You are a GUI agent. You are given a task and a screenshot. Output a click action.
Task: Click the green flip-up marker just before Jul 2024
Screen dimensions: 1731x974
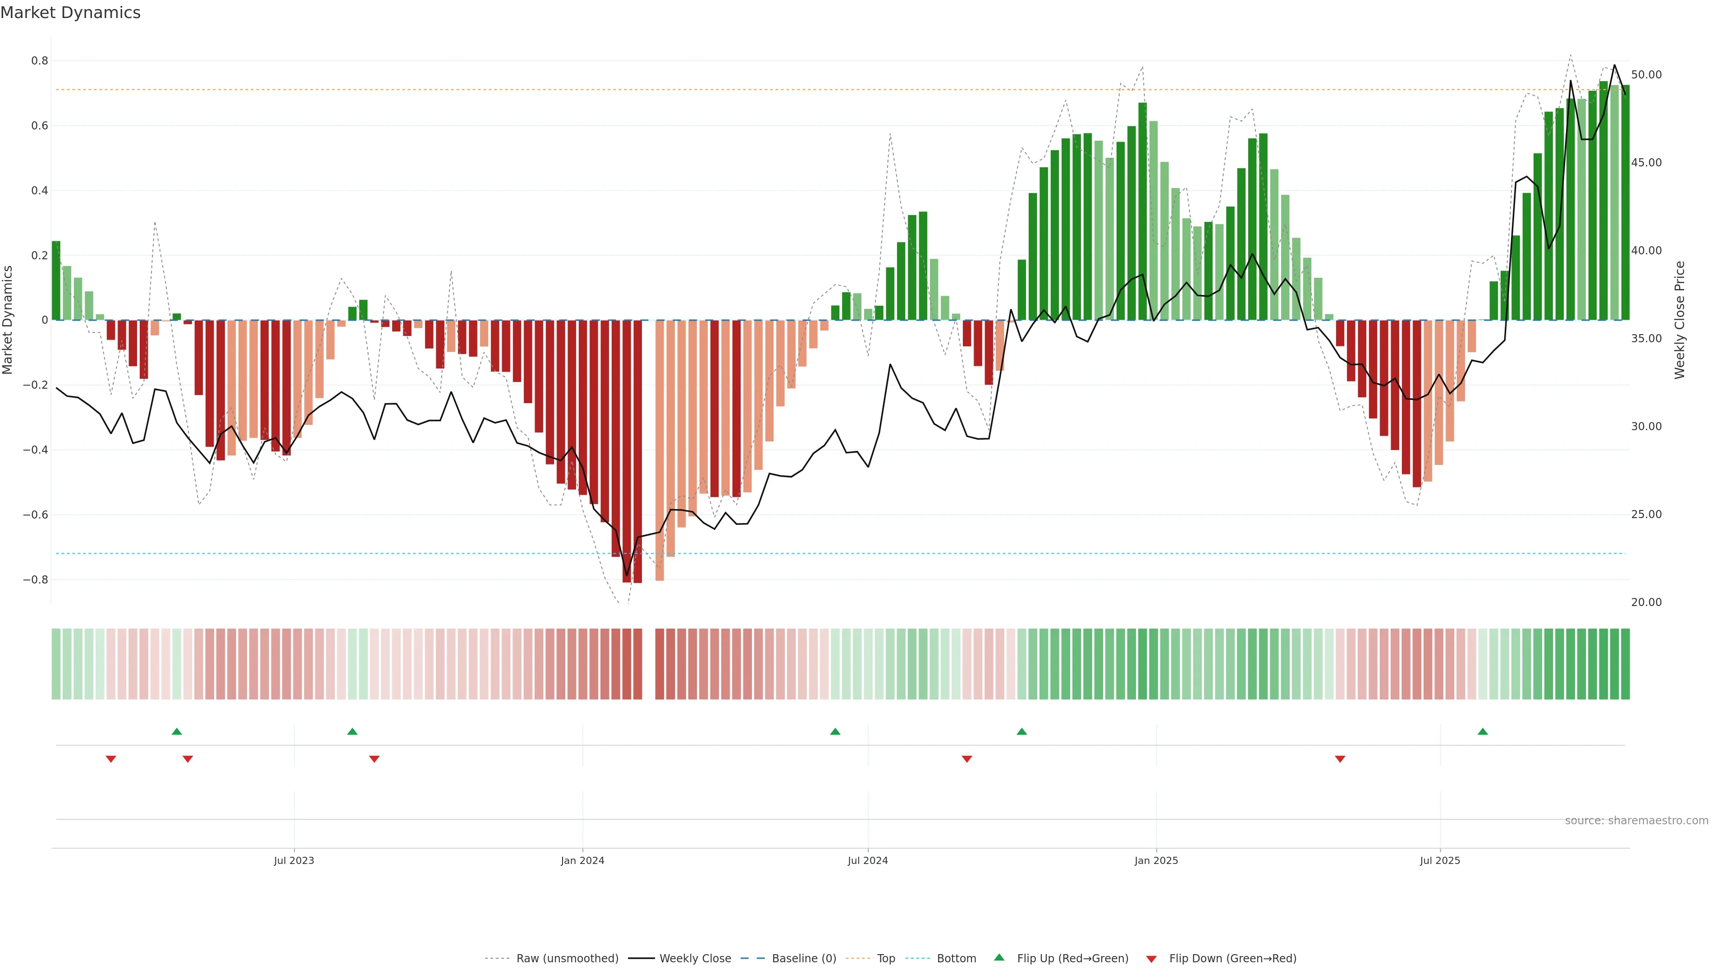click(x=835, y=731)
